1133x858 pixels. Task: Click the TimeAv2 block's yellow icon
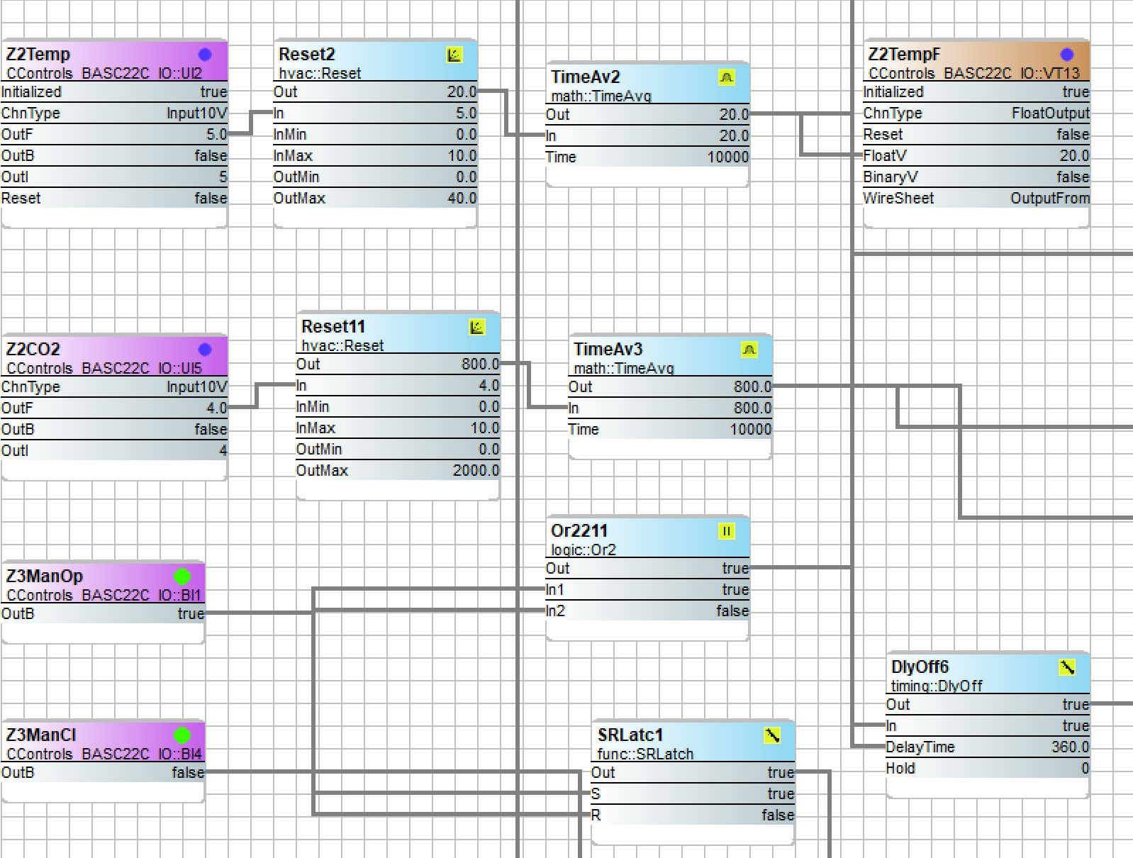[x=727, y=77]
